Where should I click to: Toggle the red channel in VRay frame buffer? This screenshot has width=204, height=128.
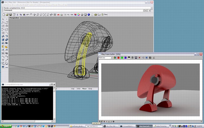tap(118, 57)
